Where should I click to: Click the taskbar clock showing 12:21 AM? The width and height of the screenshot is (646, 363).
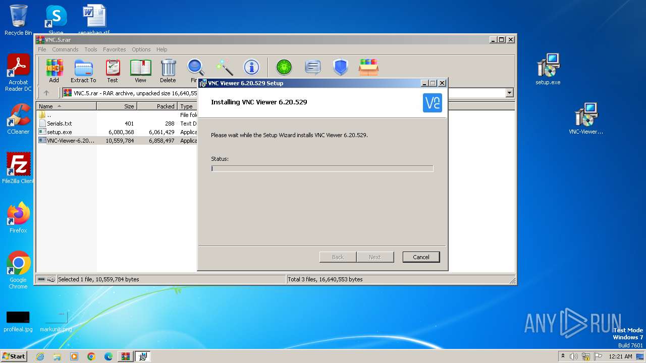tap(620, 356)
